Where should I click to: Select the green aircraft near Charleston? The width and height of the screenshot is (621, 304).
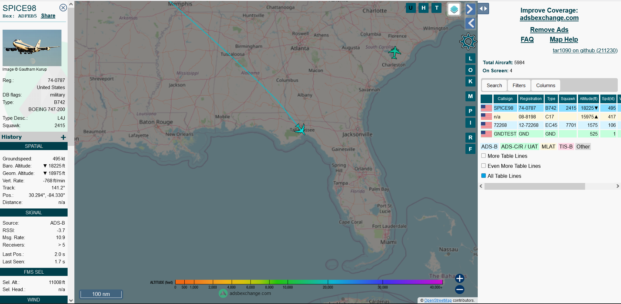click(394, 52)
